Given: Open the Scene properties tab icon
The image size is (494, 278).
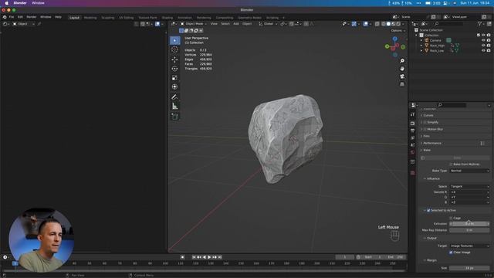Looking at the screenshot, I should pyautogui.click(x=412, y=145).
